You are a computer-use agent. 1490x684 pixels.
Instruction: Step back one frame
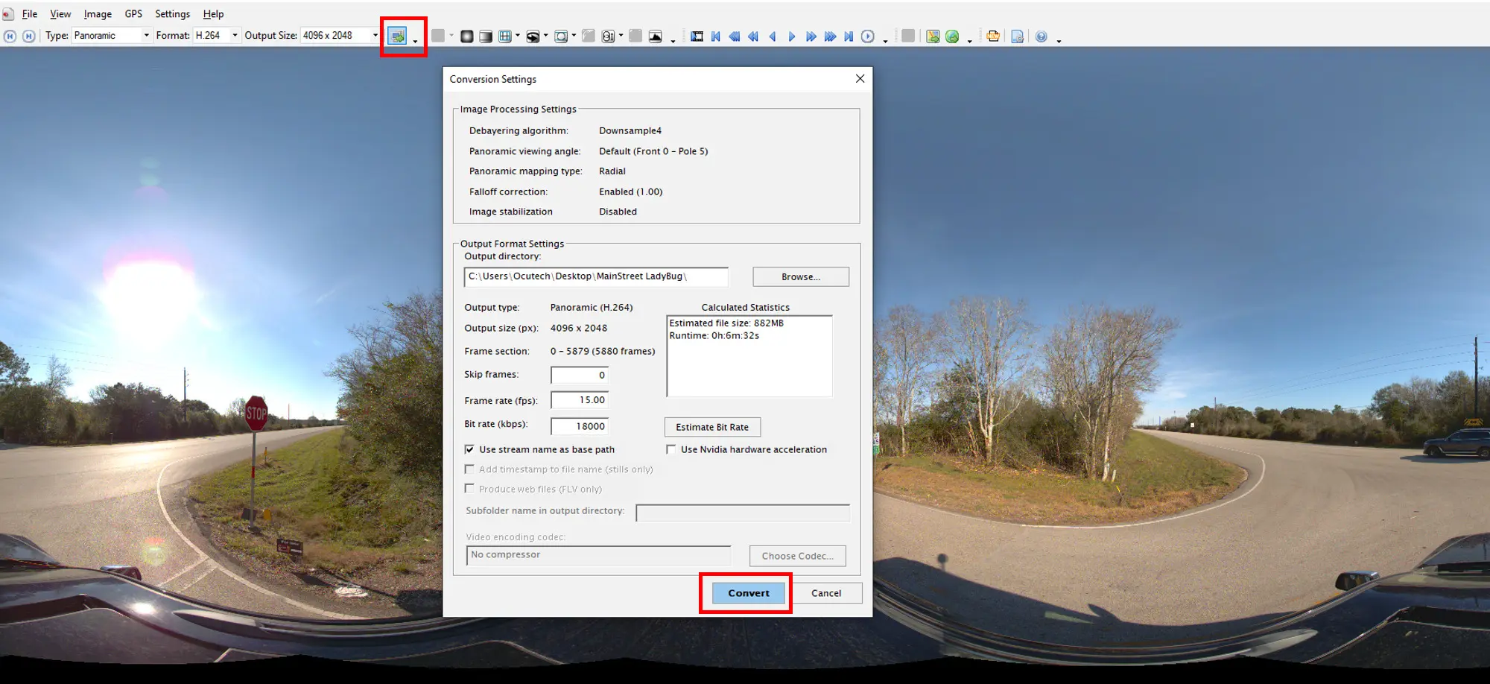[773, 36]
